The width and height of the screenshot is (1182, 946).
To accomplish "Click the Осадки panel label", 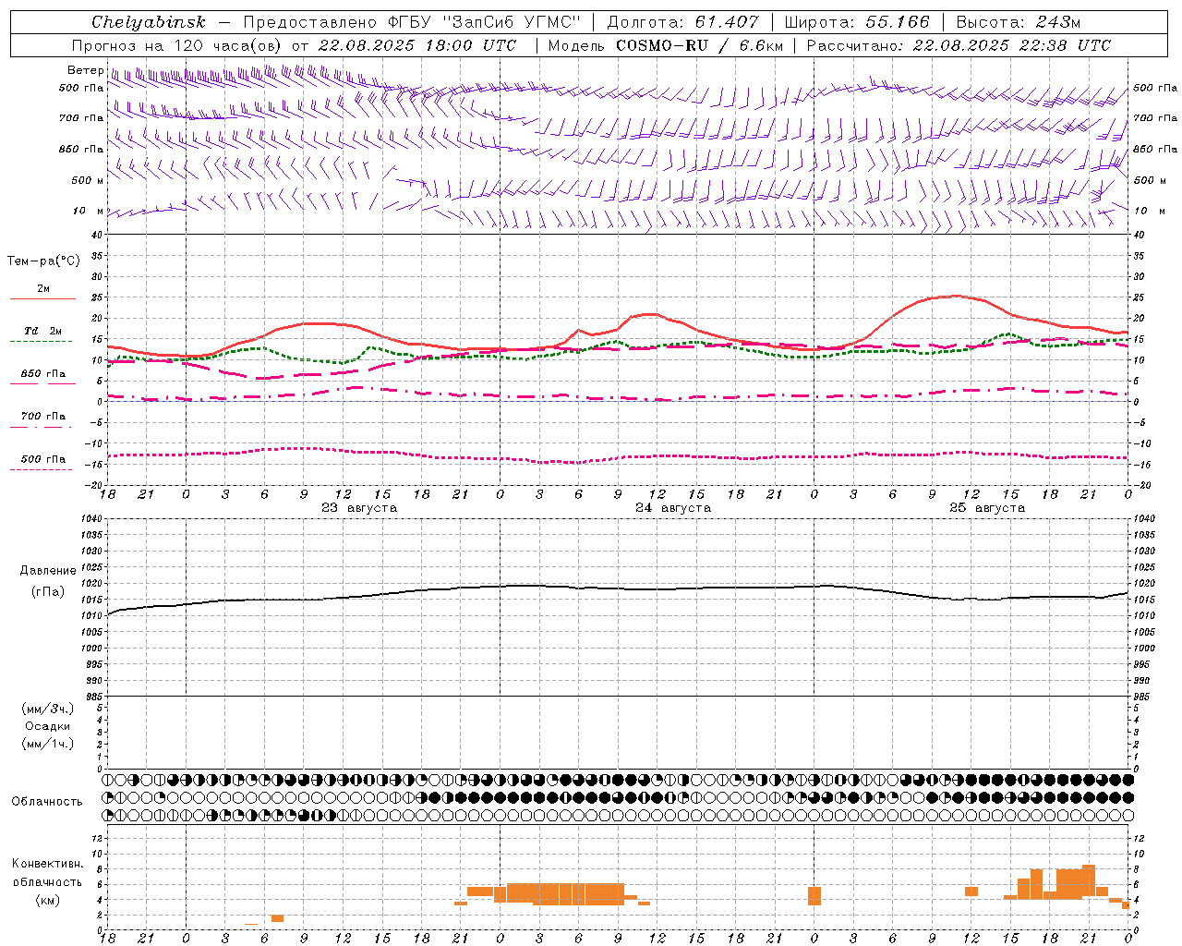I will (48, 726).
